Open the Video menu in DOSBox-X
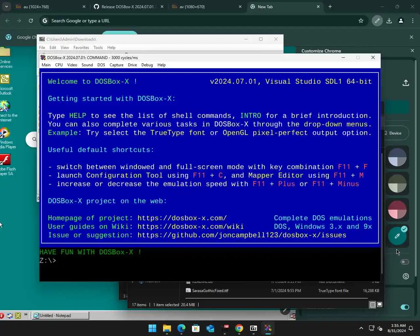This screenshot has width=420, height=336. click(72, 65)
